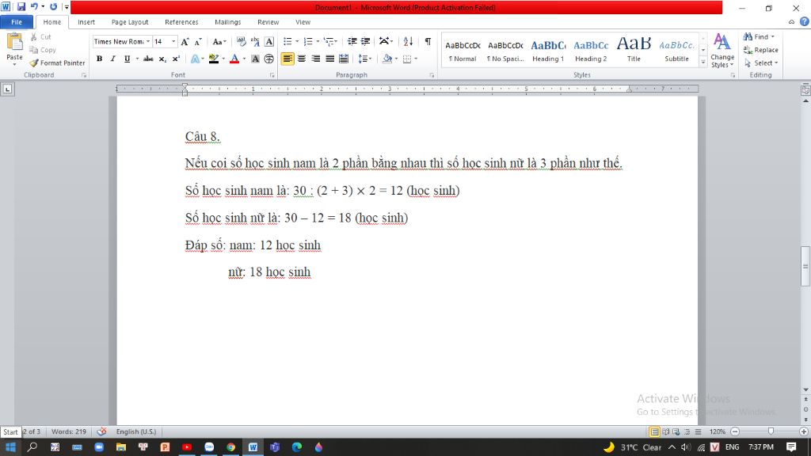Click the Save icon in quick access toolbar

[x=21, y=6]
